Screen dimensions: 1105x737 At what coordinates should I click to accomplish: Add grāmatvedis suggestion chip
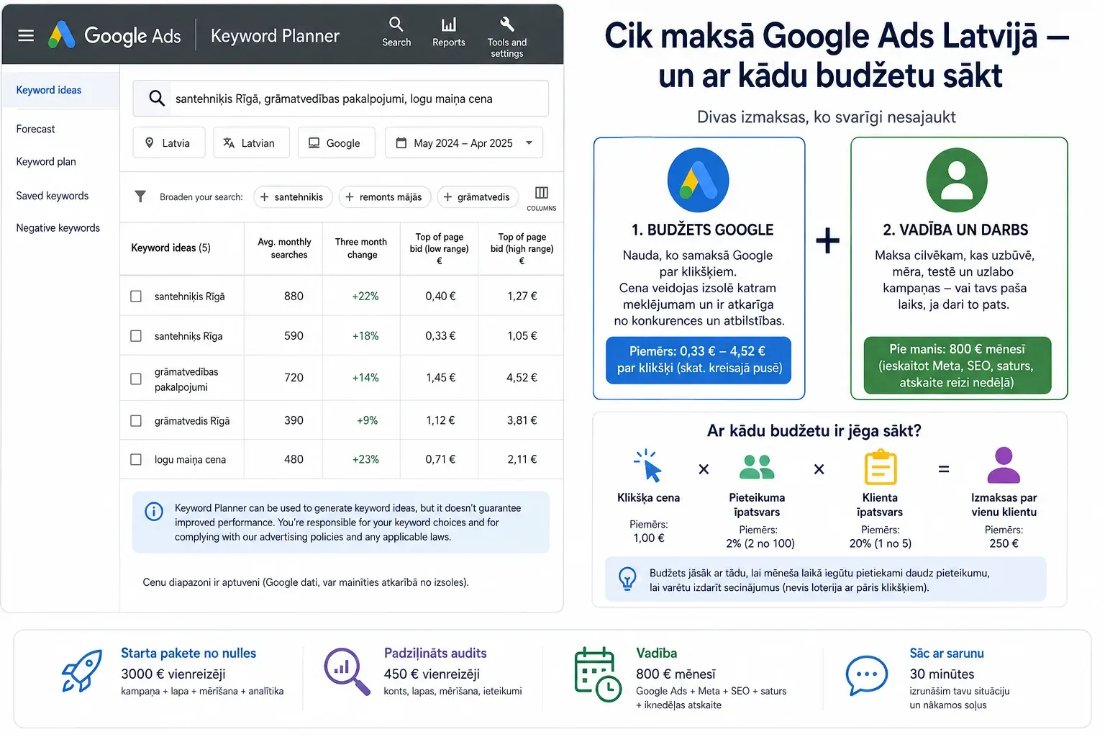click(x=477, y=196)
